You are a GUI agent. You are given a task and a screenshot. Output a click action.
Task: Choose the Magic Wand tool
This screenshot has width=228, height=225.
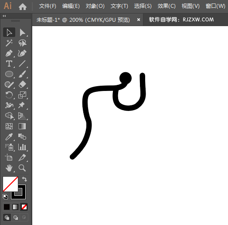click(x=9, y=43)
